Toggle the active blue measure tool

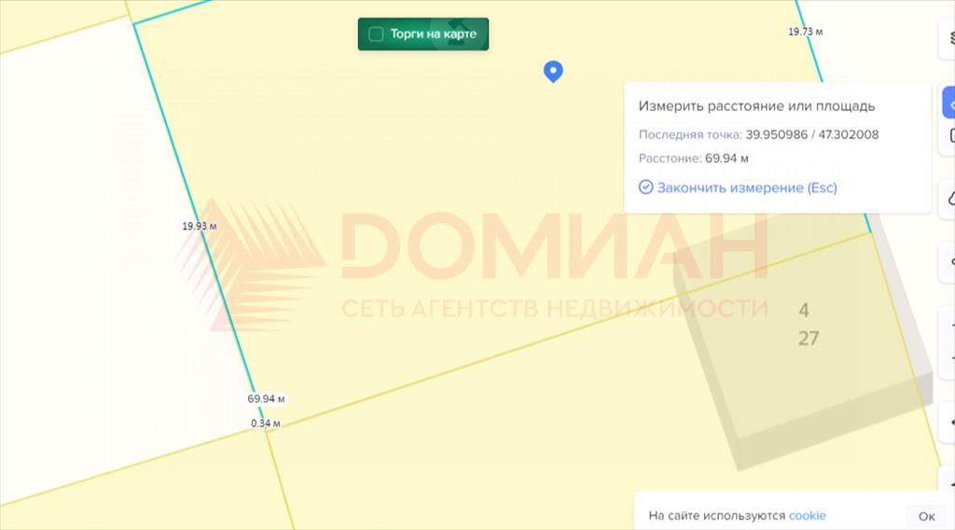coord(950,102)
